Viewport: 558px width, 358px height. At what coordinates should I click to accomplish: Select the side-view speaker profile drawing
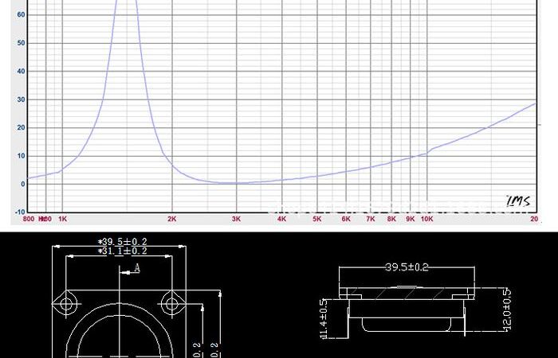coord(407,306)
